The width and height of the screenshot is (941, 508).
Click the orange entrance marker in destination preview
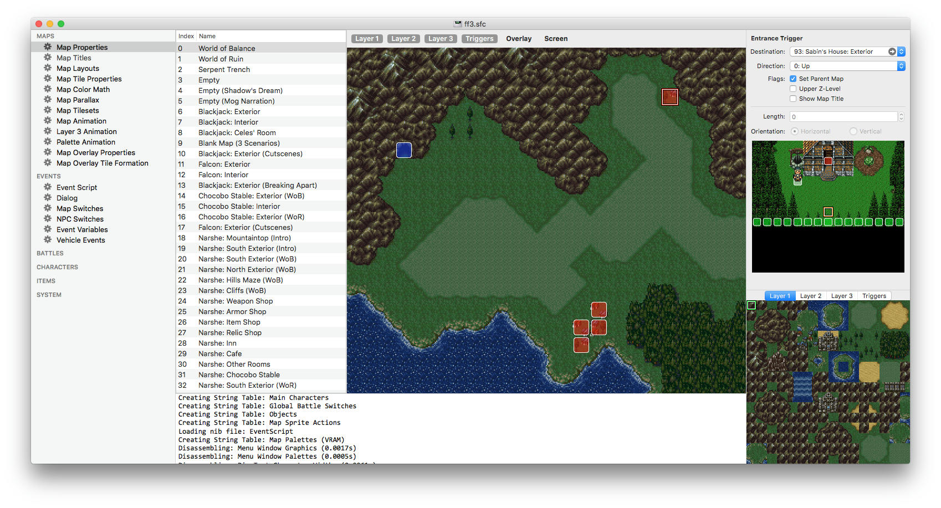pyautogui.click(x=828, y=212)
